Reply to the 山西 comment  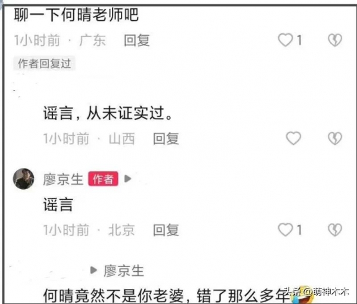166,138
